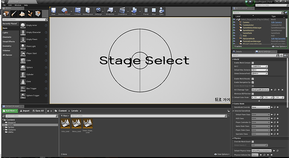This screenshot has height=158, width=289.
Task: Open the Select_Stage_Level thumbnail
Action: click(88, 124)
